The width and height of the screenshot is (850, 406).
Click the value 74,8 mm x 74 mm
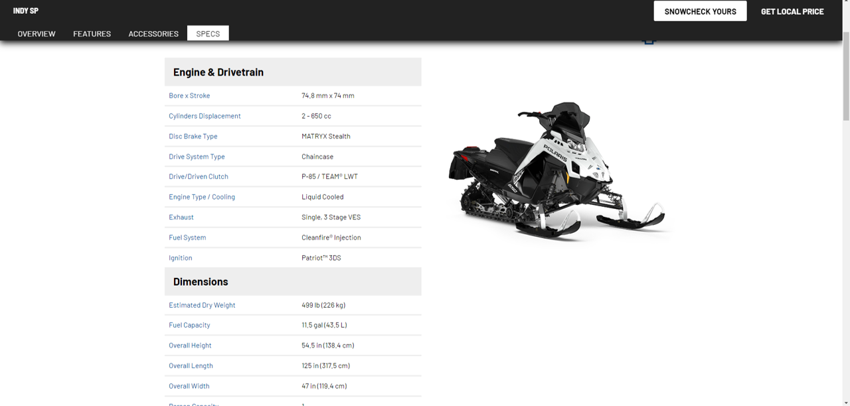pyautogui.click(x=328, y=96)
